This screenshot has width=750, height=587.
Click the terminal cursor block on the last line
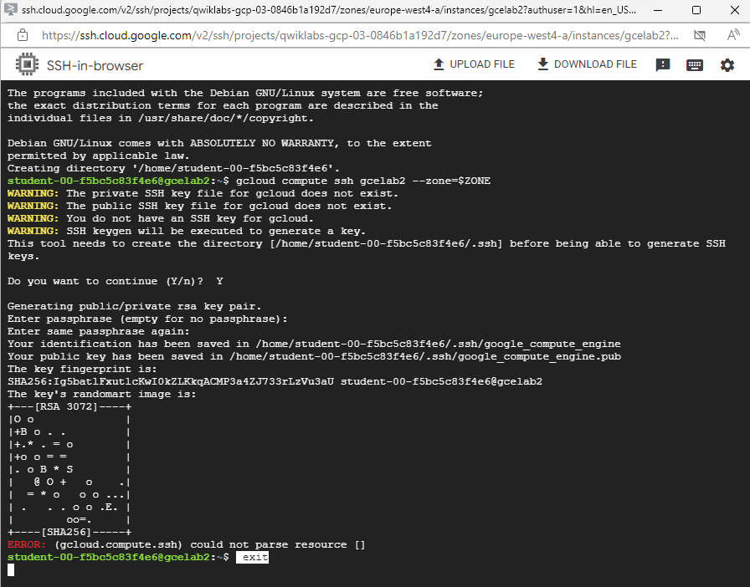[11, 569]
